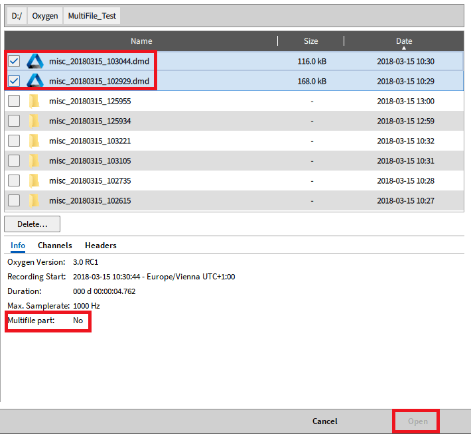Sort files by the Size column header
Viewport: 471px width, 434px height.
310,41
